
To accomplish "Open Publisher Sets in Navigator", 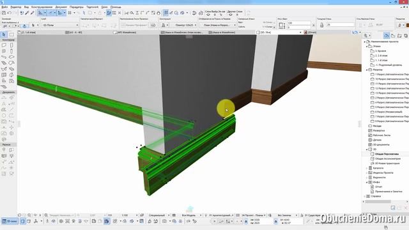I will coord(406,36).
